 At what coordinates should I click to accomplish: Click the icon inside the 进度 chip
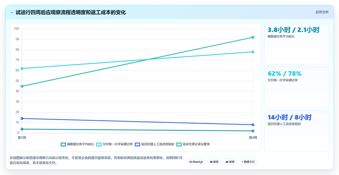pyautogui.click(x=227, y=162)
